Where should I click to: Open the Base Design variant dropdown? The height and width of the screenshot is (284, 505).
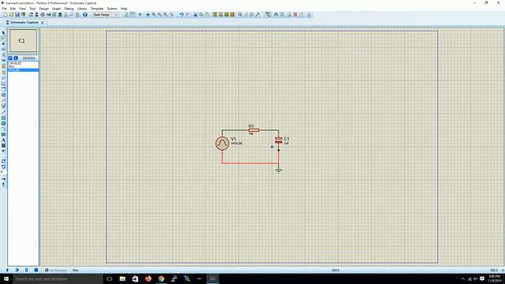point(105,15)
